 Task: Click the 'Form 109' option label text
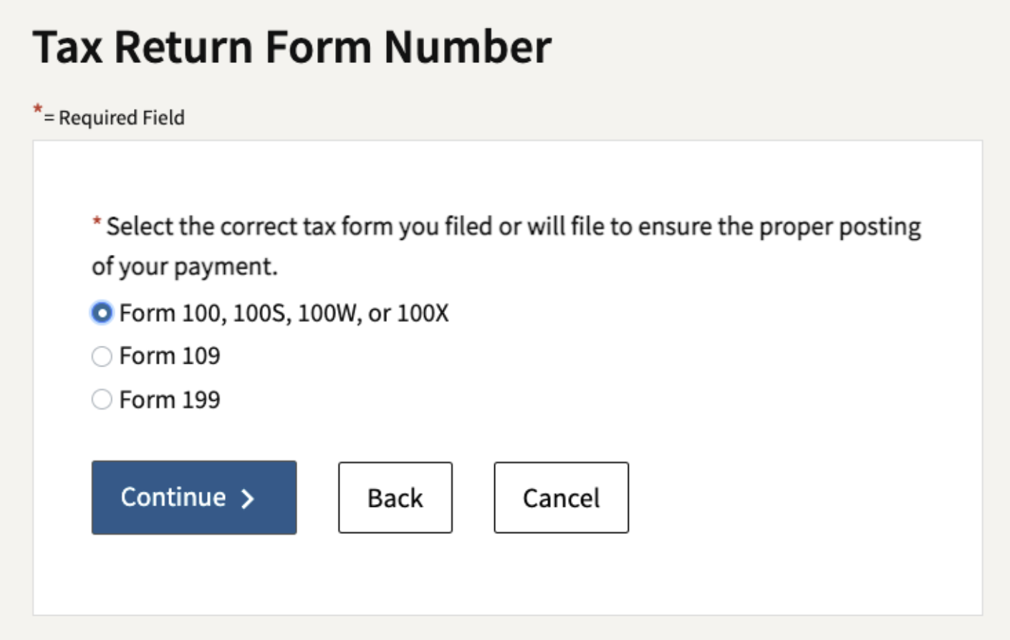[x=170, y=356]
